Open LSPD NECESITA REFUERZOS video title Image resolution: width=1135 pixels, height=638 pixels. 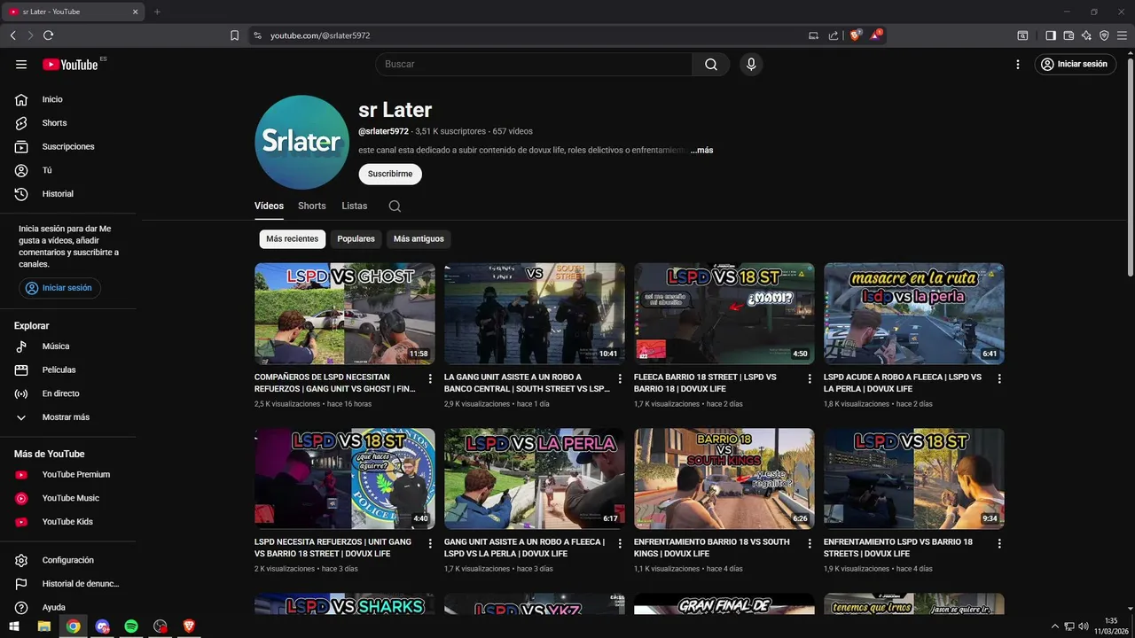(x=333, y=548)
